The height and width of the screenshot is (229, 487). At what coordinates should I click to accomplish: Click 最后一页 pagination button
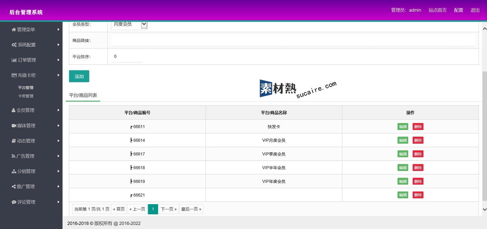click(x=191, y=209)
